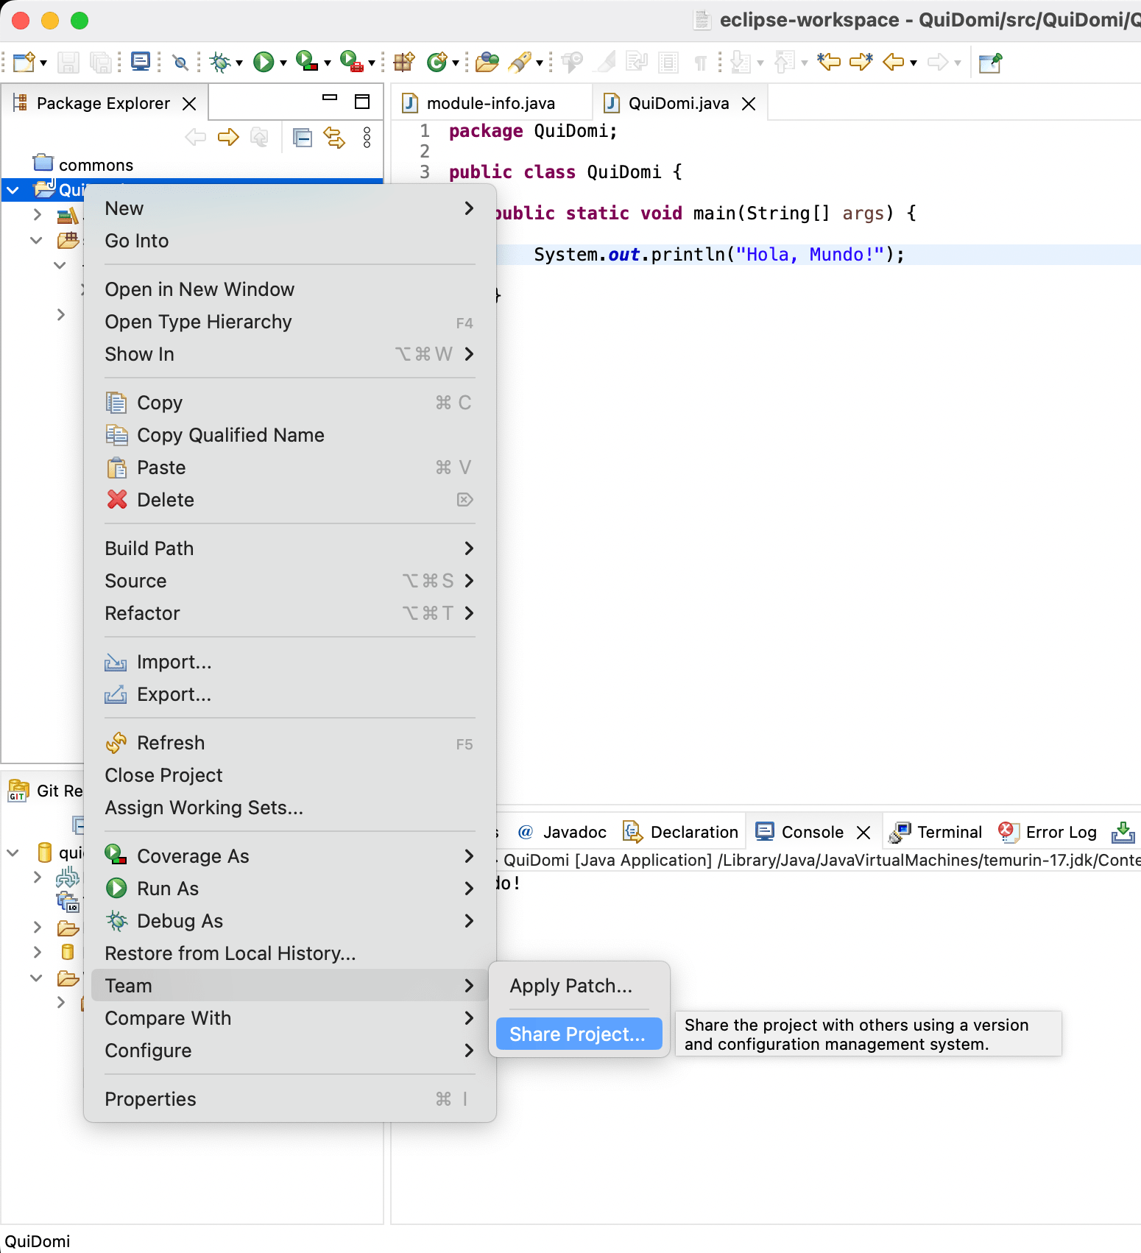Image resolution: width=1141 pixels, height=1253 pixels.
Task: Open the New submenu in context menu
Action: [x=290, y=208]
